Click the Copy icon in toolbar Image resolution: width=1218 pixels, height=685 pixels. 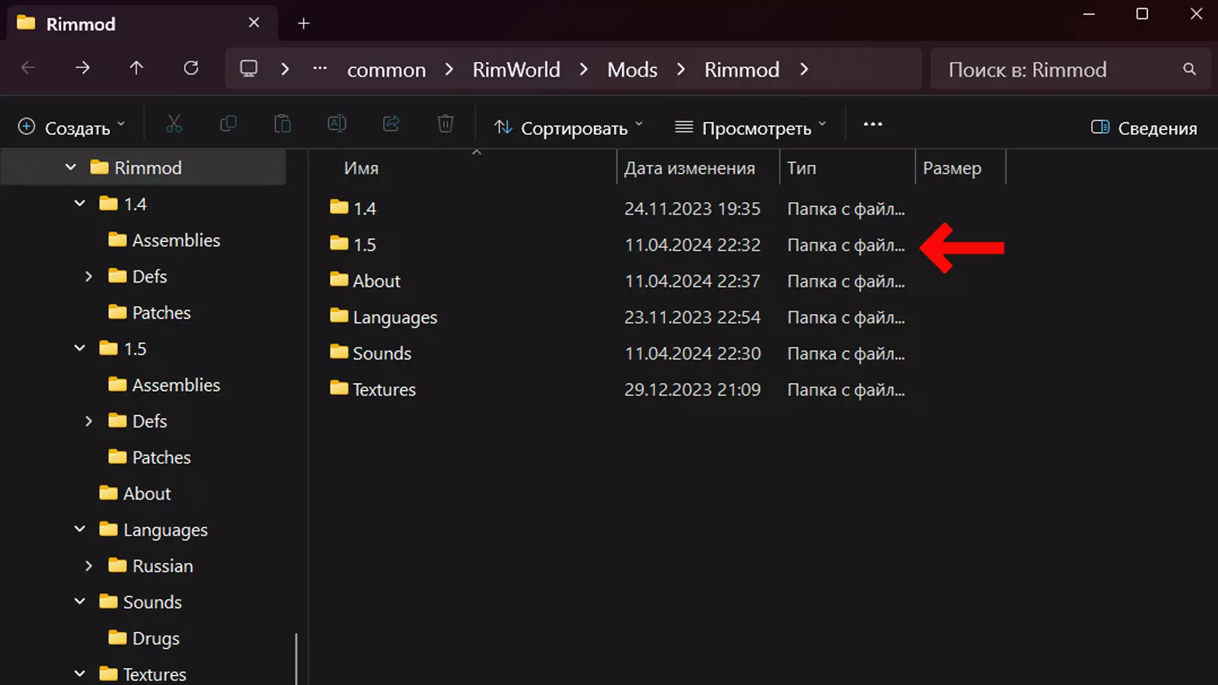point(228,125)
